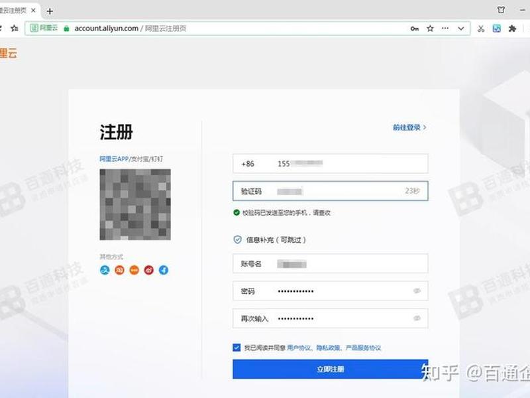Click the 其他方式 label
Image resolution: width=530 pixels, height=398 pixels.
[111, 257]
